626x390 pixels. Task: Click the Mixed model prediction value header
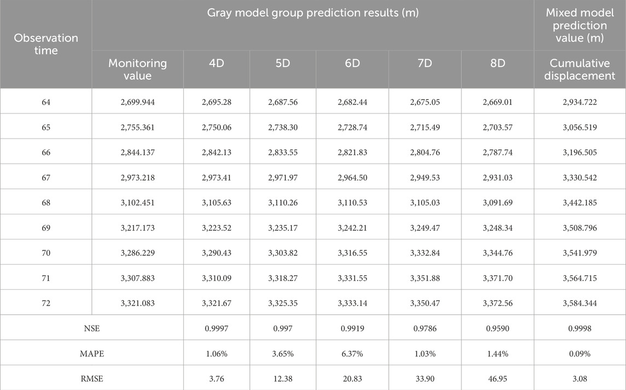pos(580,25)
